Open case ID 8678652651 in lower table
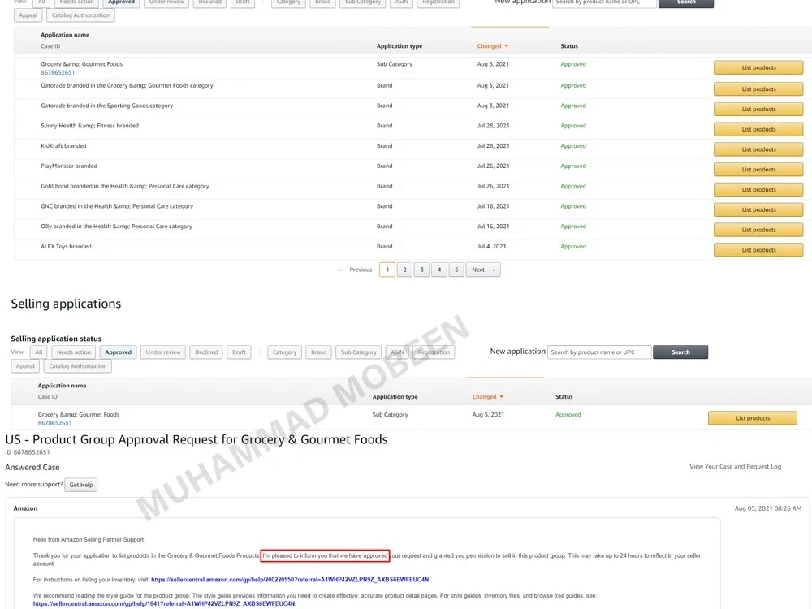This screenshot has width=812, height=609. point(54,423)
